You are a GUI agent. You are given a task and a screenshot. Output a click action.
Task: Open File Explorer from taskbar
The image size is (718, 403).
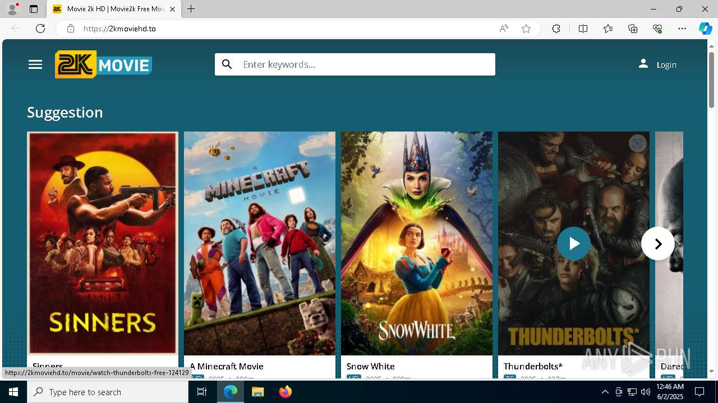click(x=257, y=392)
